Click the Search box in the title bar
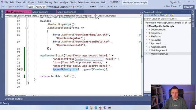The width and height of the screenshot is (196, 110). coord(115,2)
